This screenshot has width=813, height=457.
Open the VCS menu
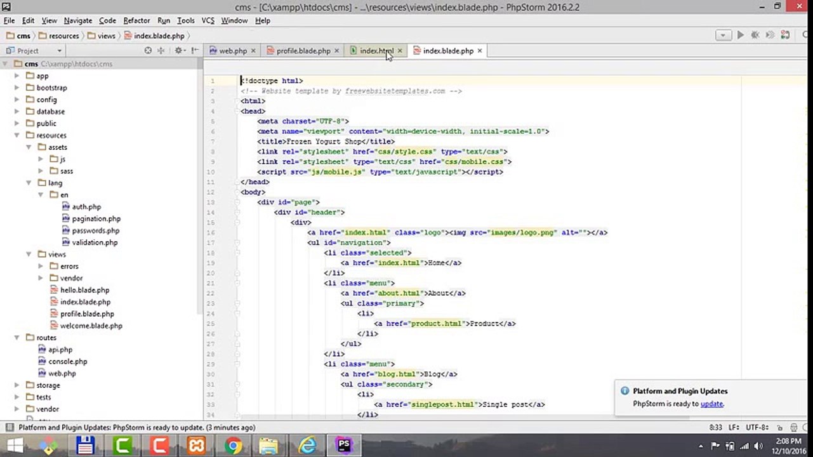tap(208, 20)
